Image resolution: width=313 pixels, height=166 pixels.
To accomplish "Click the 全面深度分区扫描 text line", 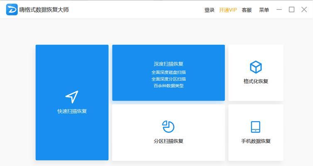I will point(169,79).
